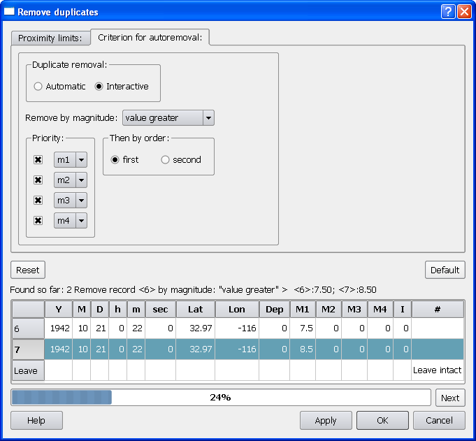Confirm with the OK button
Screen dimensions: 476x441
pos(382,420)
